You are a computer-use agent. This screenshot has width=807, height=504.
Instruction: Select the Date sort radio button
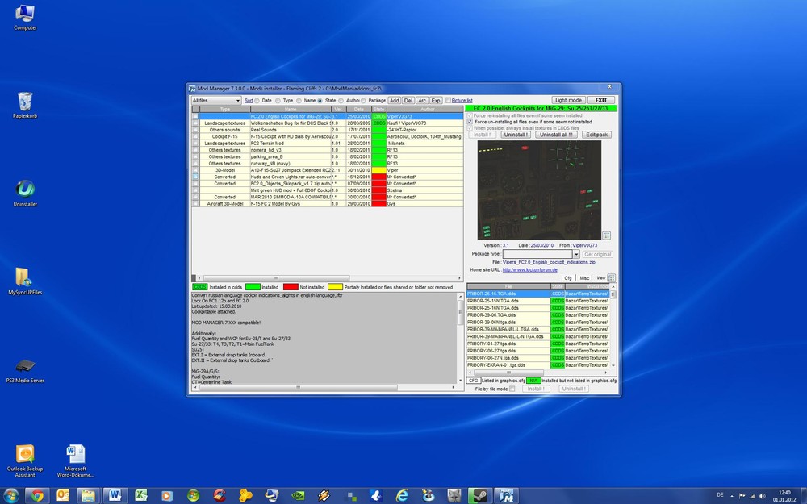257,101
